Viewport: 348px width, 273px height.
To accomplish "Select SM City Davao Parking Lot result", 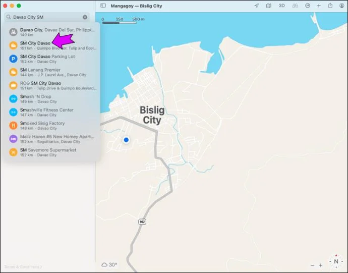I will pos(53,59).
